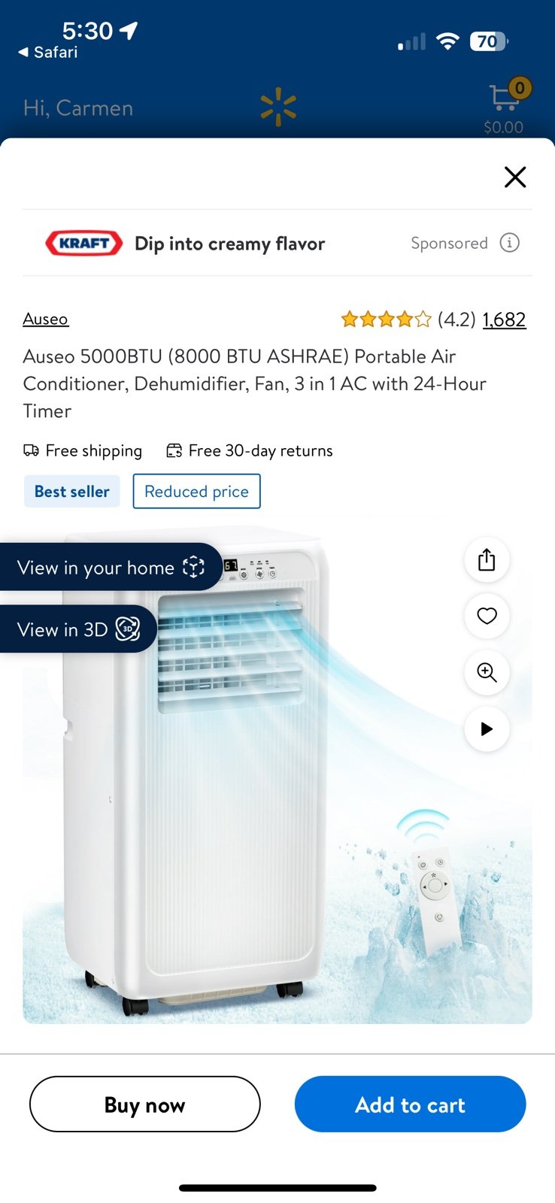Open the 1,682 reviews link
This screenshot has height=1203, width=555.
point(504,320)
